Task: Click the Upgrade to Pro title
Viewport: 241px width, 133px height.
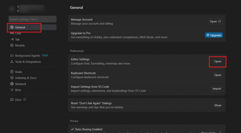Action: (x=81, y=33)
